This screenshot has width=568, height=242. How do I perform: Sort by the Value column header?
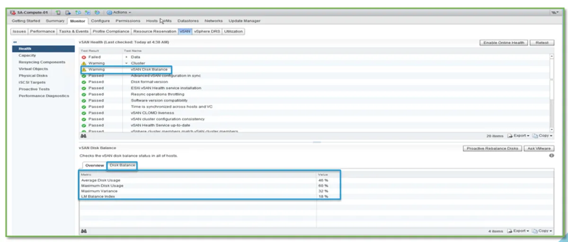[x=435, y=174]
